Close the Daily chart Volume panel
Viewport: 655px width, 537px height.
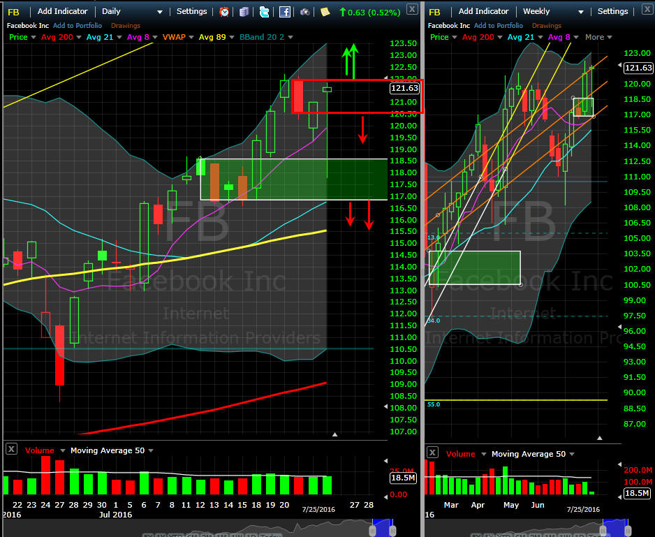[x=11, y=449]
